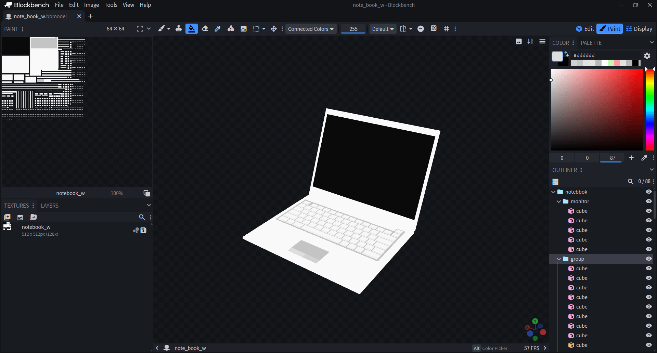The width and height of the screenshot is (657, 353).
Task: Collapse the monitor folder
Action: coord(559,201)
